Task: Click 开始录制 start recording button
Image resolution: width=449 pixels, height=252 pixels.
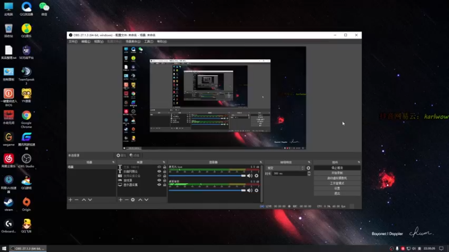Action: [337, 173]
